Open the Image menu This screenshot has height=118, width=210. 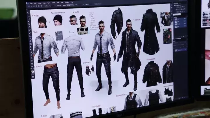tap(39, 3)
